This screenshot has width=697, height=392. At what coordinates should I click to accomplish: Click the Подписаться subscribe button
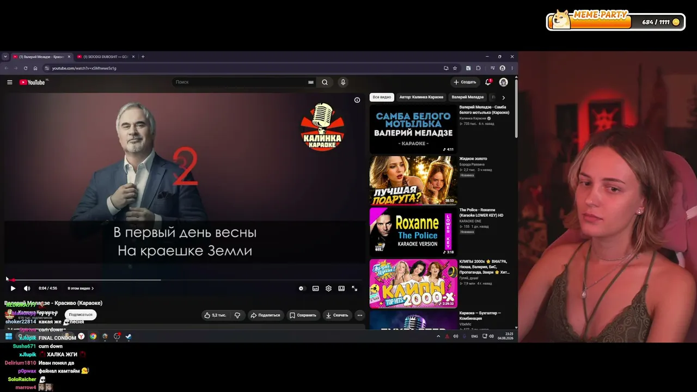click(x=81, y=315)
